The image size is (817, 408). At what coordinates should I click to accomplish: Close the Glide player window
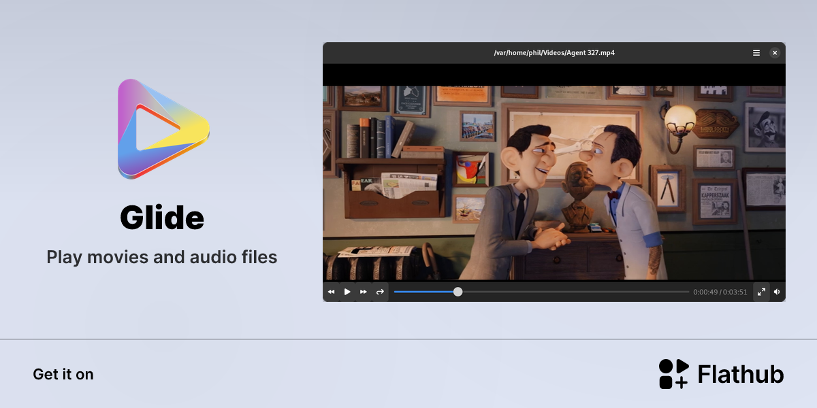point(775,52)
